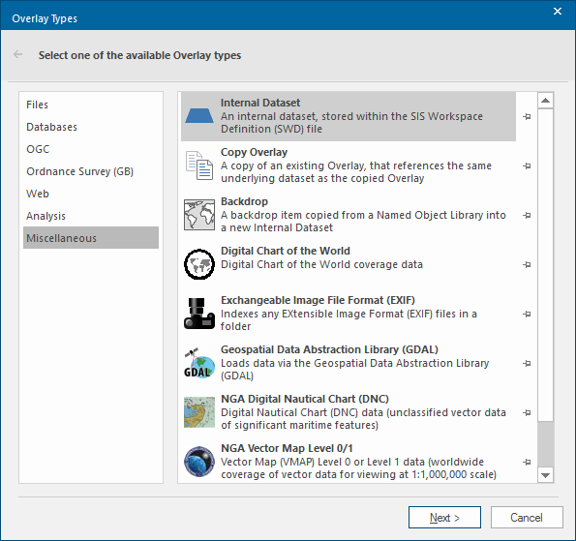Switch to the Analysis category
The width and height of the screenshot is (576, 541).
pyautogui.click(x=91, y=216)
